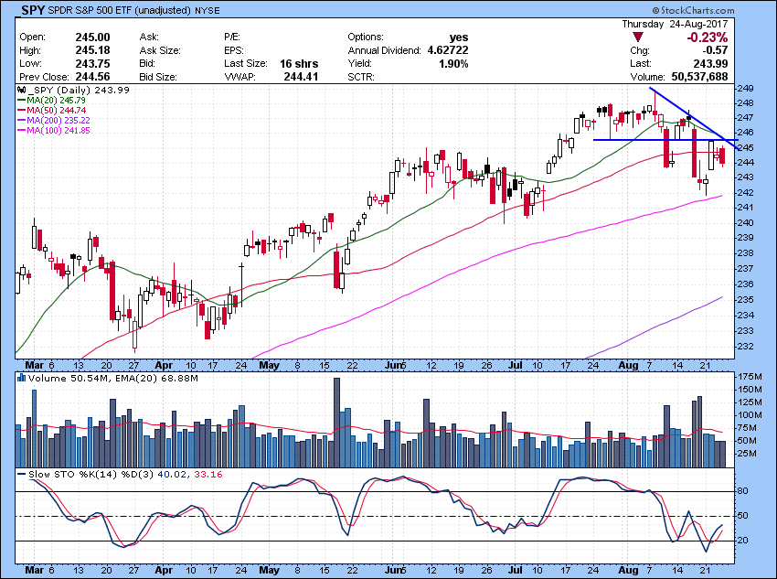Select the purple MA(200) legend line marker

click(22, 121)
